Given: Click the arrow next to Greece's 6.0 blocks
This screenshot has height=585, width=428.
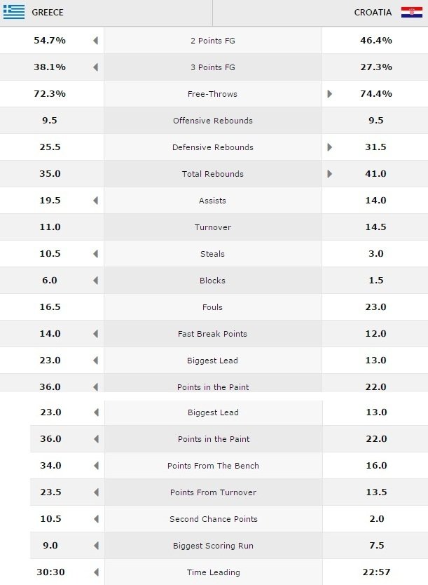Looking at the screenshot, I should click(96, 280).
